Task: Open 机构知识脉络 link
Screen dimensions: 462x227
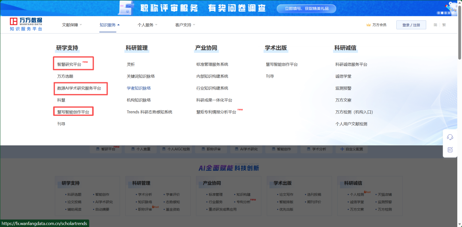Action: click(139, 100)
